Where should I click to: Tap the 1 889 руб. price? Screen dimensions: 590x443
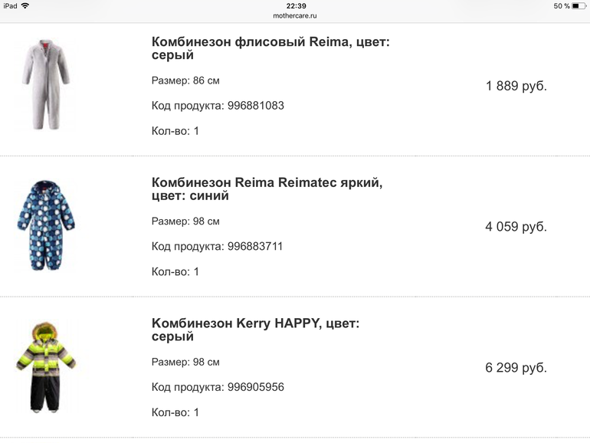[x=516, y=86]
